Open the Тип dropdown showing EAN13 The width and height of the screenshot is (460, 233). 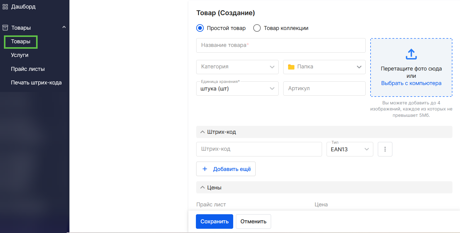368,149
